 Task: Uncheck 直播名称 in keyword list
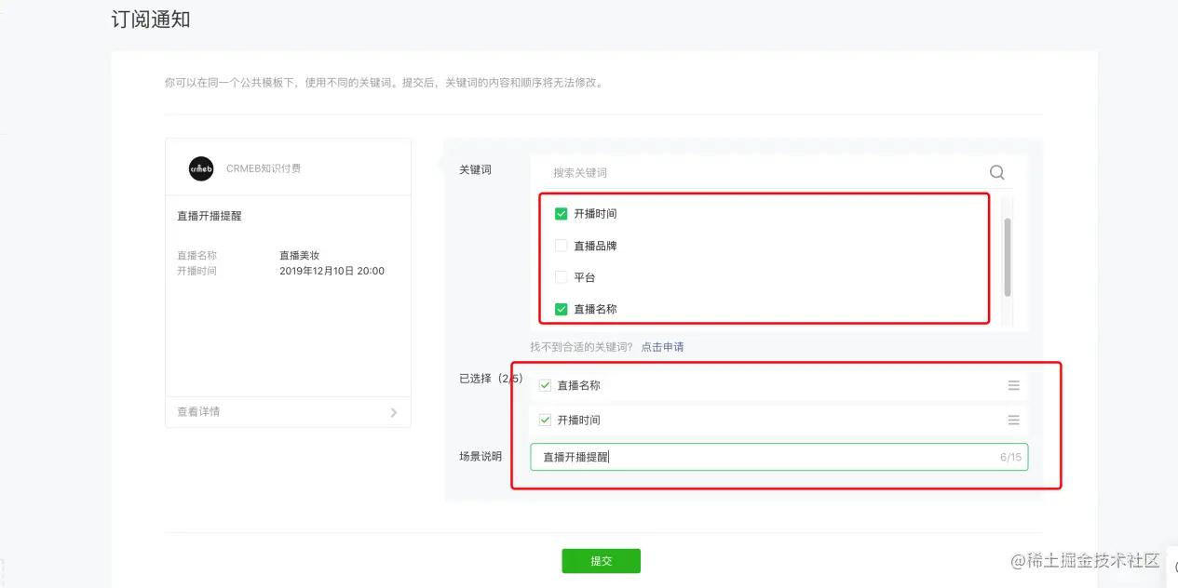pyautogui.click(x=562, y=309)
